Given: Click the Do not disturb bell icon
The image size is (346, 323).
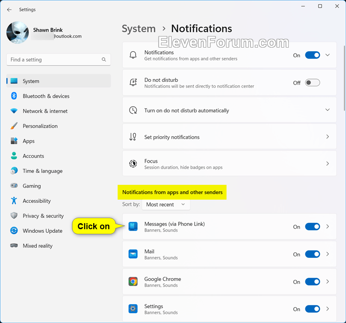Looking at the screenshot, I should coord(133,82).
